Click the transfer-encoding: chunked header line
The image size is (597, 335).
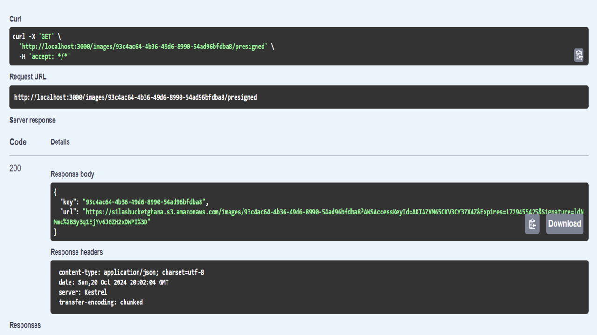[x=101, y=302]
